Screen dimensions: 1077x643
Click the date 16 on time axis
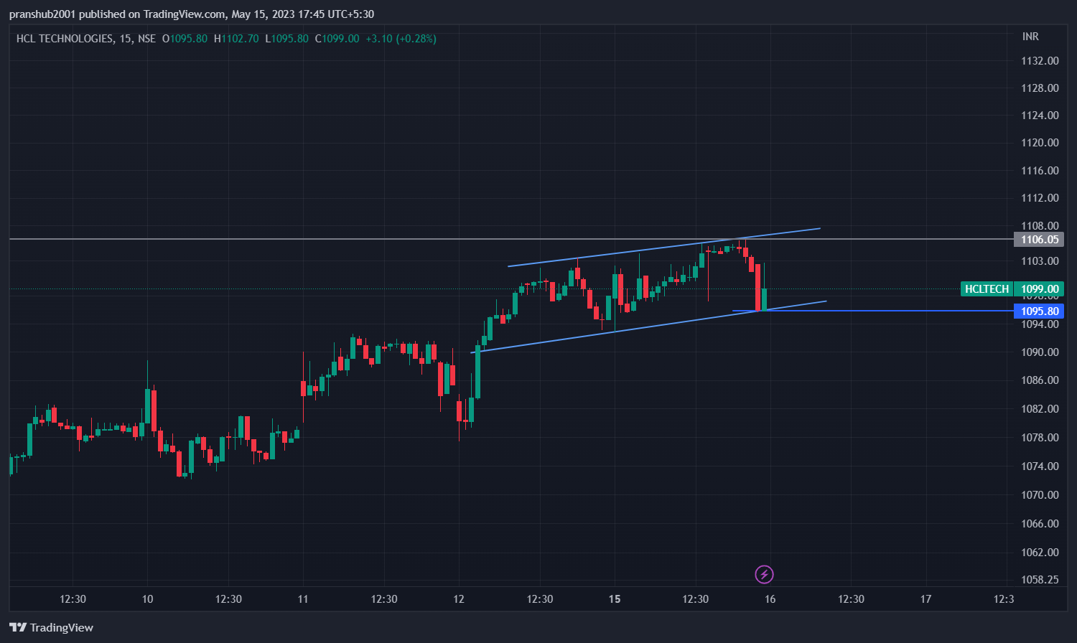tap(770, 599)
